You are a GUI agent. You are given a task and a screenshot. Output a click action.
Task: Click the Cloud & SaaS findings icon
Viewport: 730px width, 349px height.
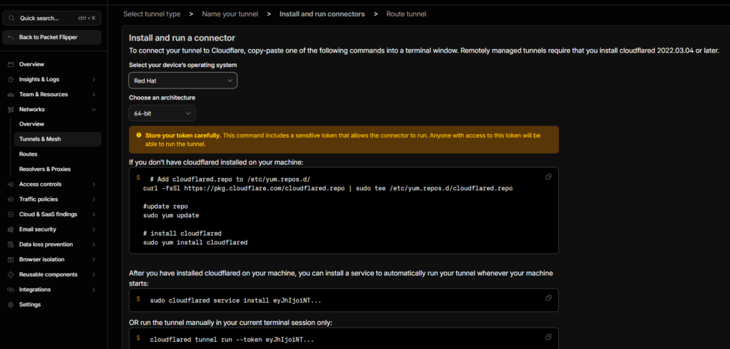(x=11, y=214)
